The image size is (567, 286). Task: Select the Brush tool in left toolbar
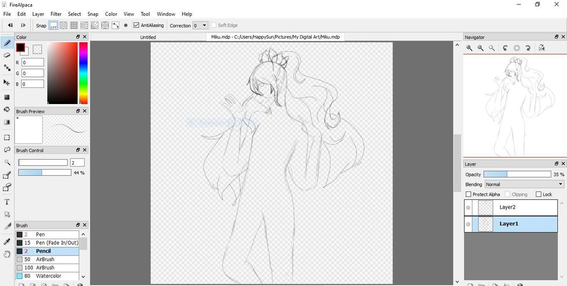[x=7, y=43]
